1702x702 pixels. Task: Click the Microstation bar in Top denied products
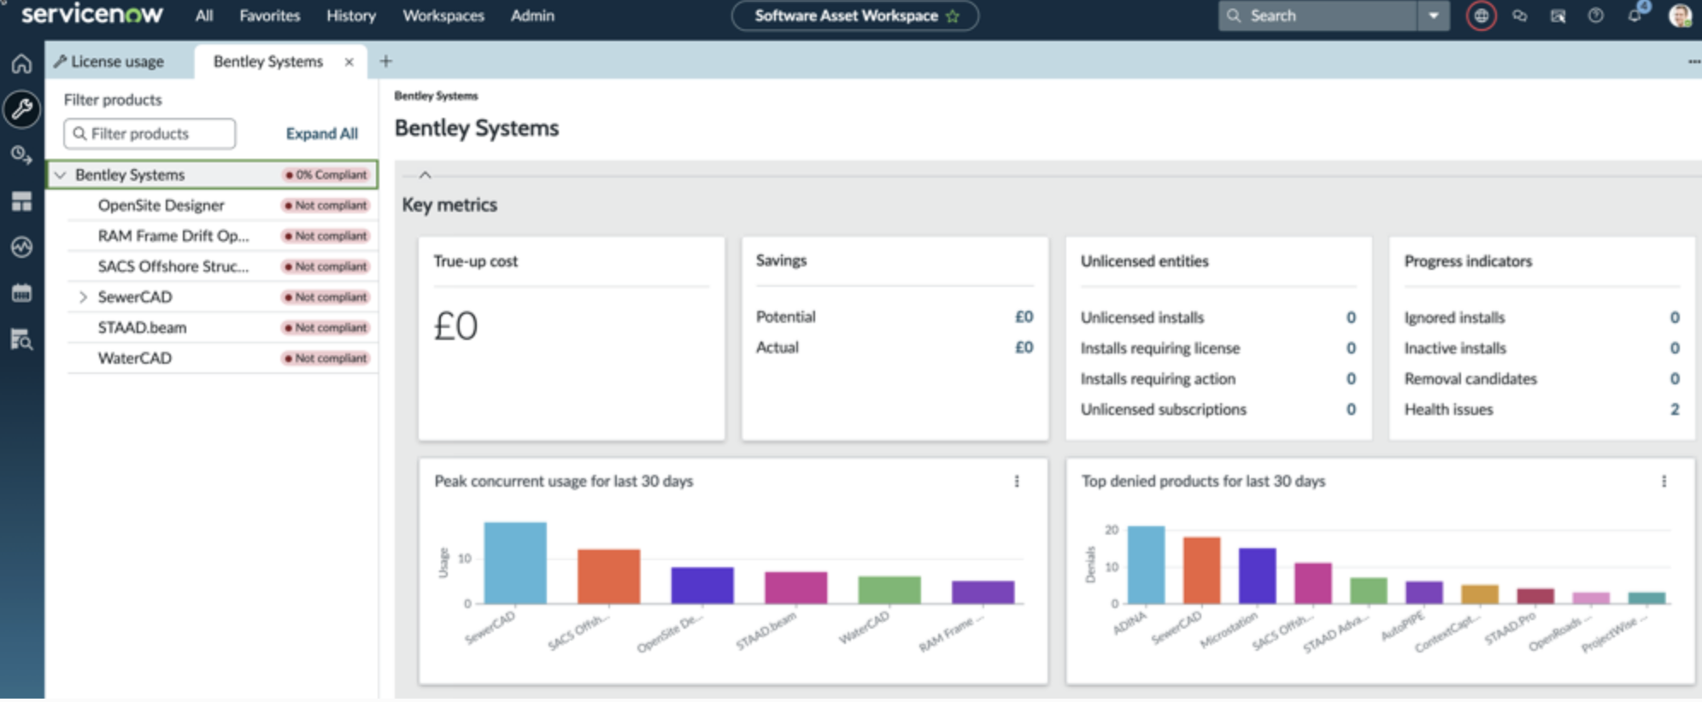[x=1257, y=576]
